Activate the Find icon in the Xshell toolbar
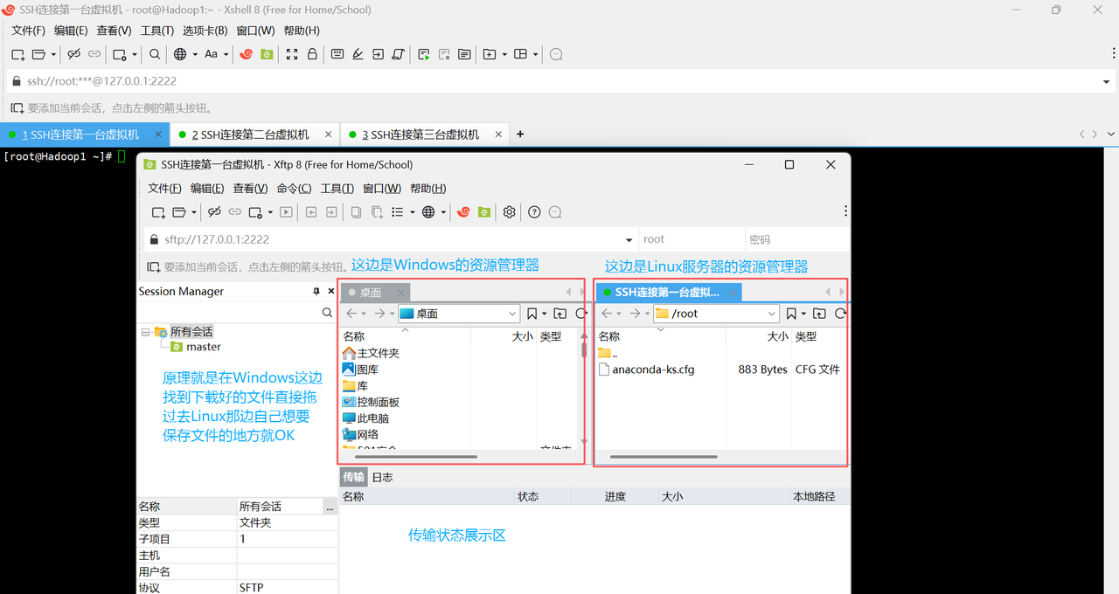Image resolution: width=1119 pixels, height=594 pixels. [x=155, y=54]
